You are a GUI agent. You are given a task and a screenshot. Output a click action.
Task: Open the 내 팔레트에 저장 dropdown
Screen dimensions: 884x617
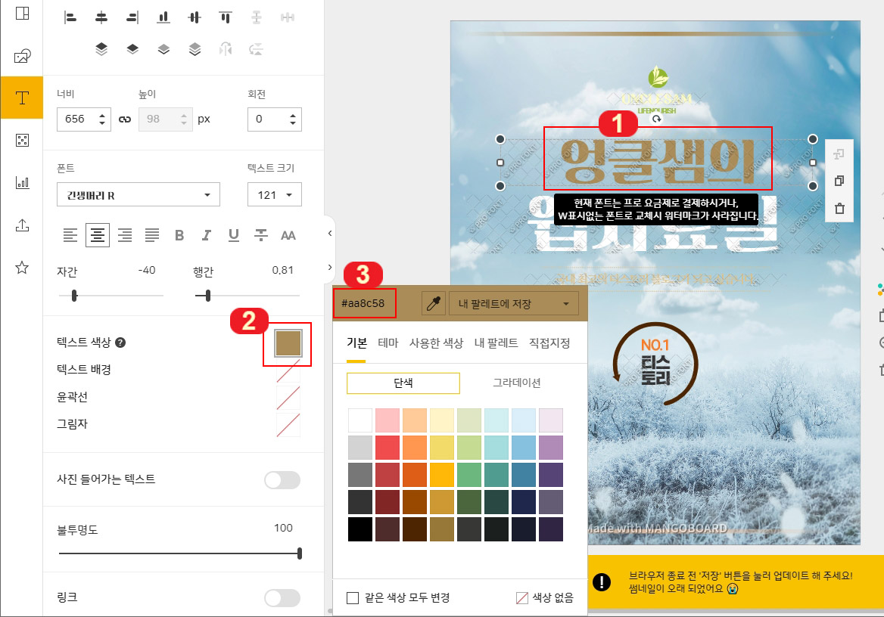[x=515, y=302]
